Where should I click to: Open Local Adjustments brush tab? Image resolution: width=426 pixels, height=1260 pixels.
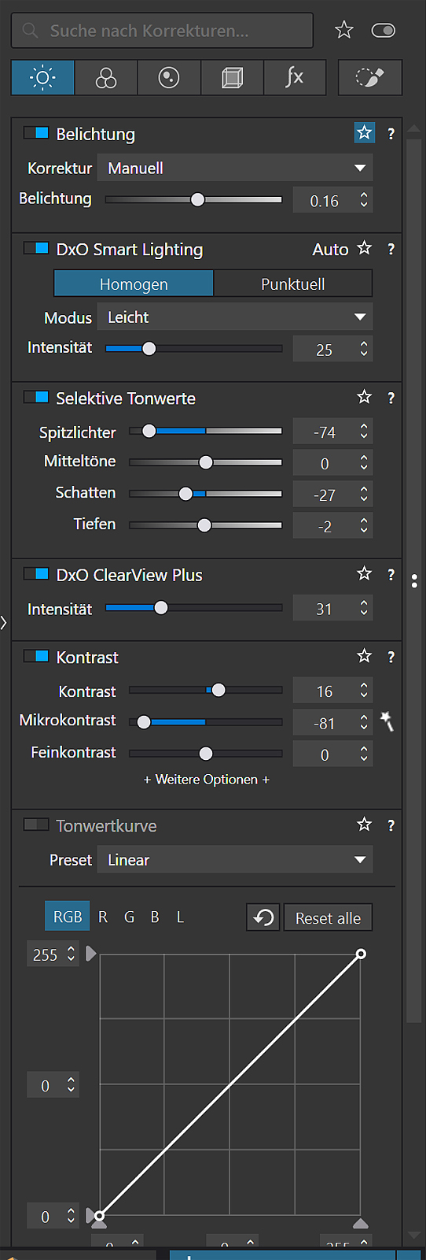point(370,77)
